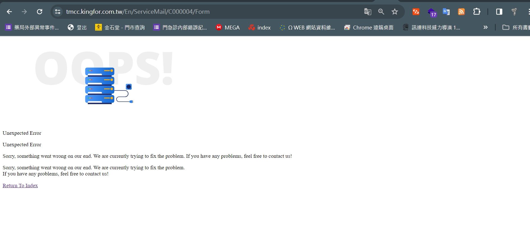The width and height of the screenshot is (530, 240).
Task: Open the index bookmark
Action: point(260,28)
